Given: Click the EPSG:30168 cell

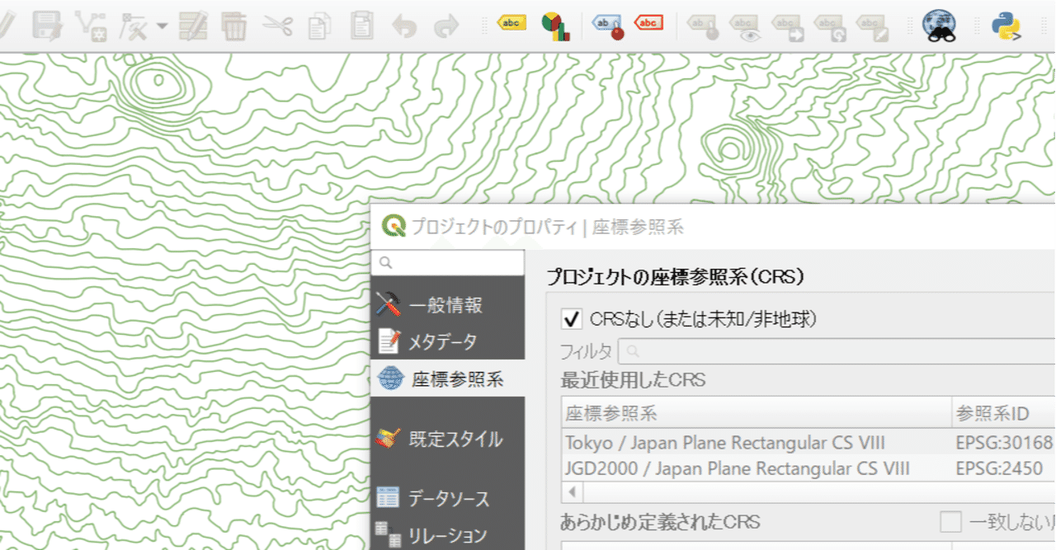Looking at the screenshot, I should [x=1004, y=443].
